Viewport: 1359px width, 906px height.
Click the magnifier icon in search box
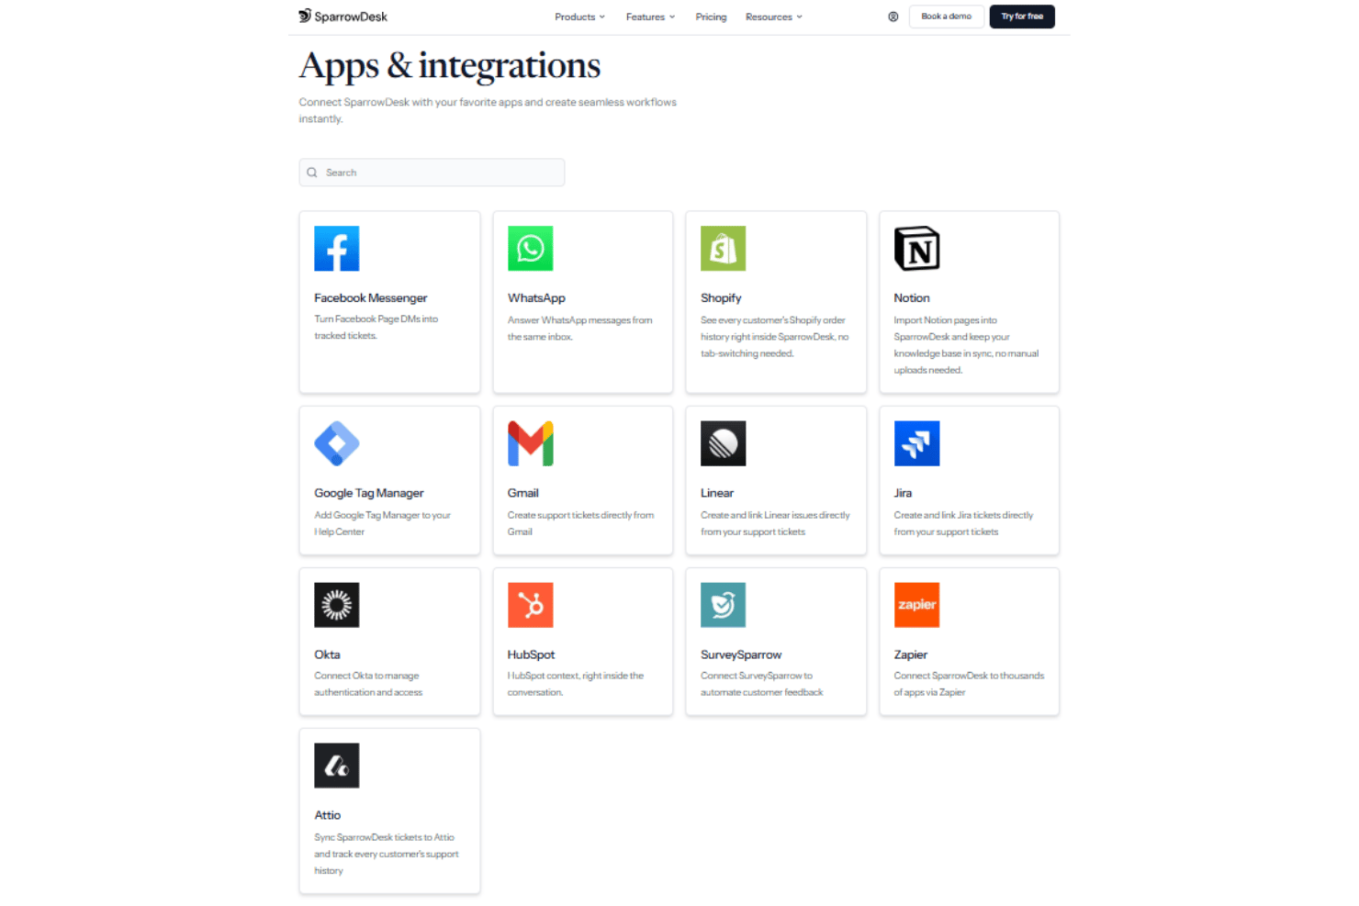[x=312, y=173]
